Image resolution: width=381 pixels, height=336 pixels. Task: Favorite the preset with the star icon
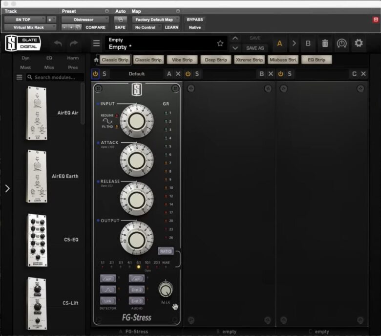coord(220,44)
